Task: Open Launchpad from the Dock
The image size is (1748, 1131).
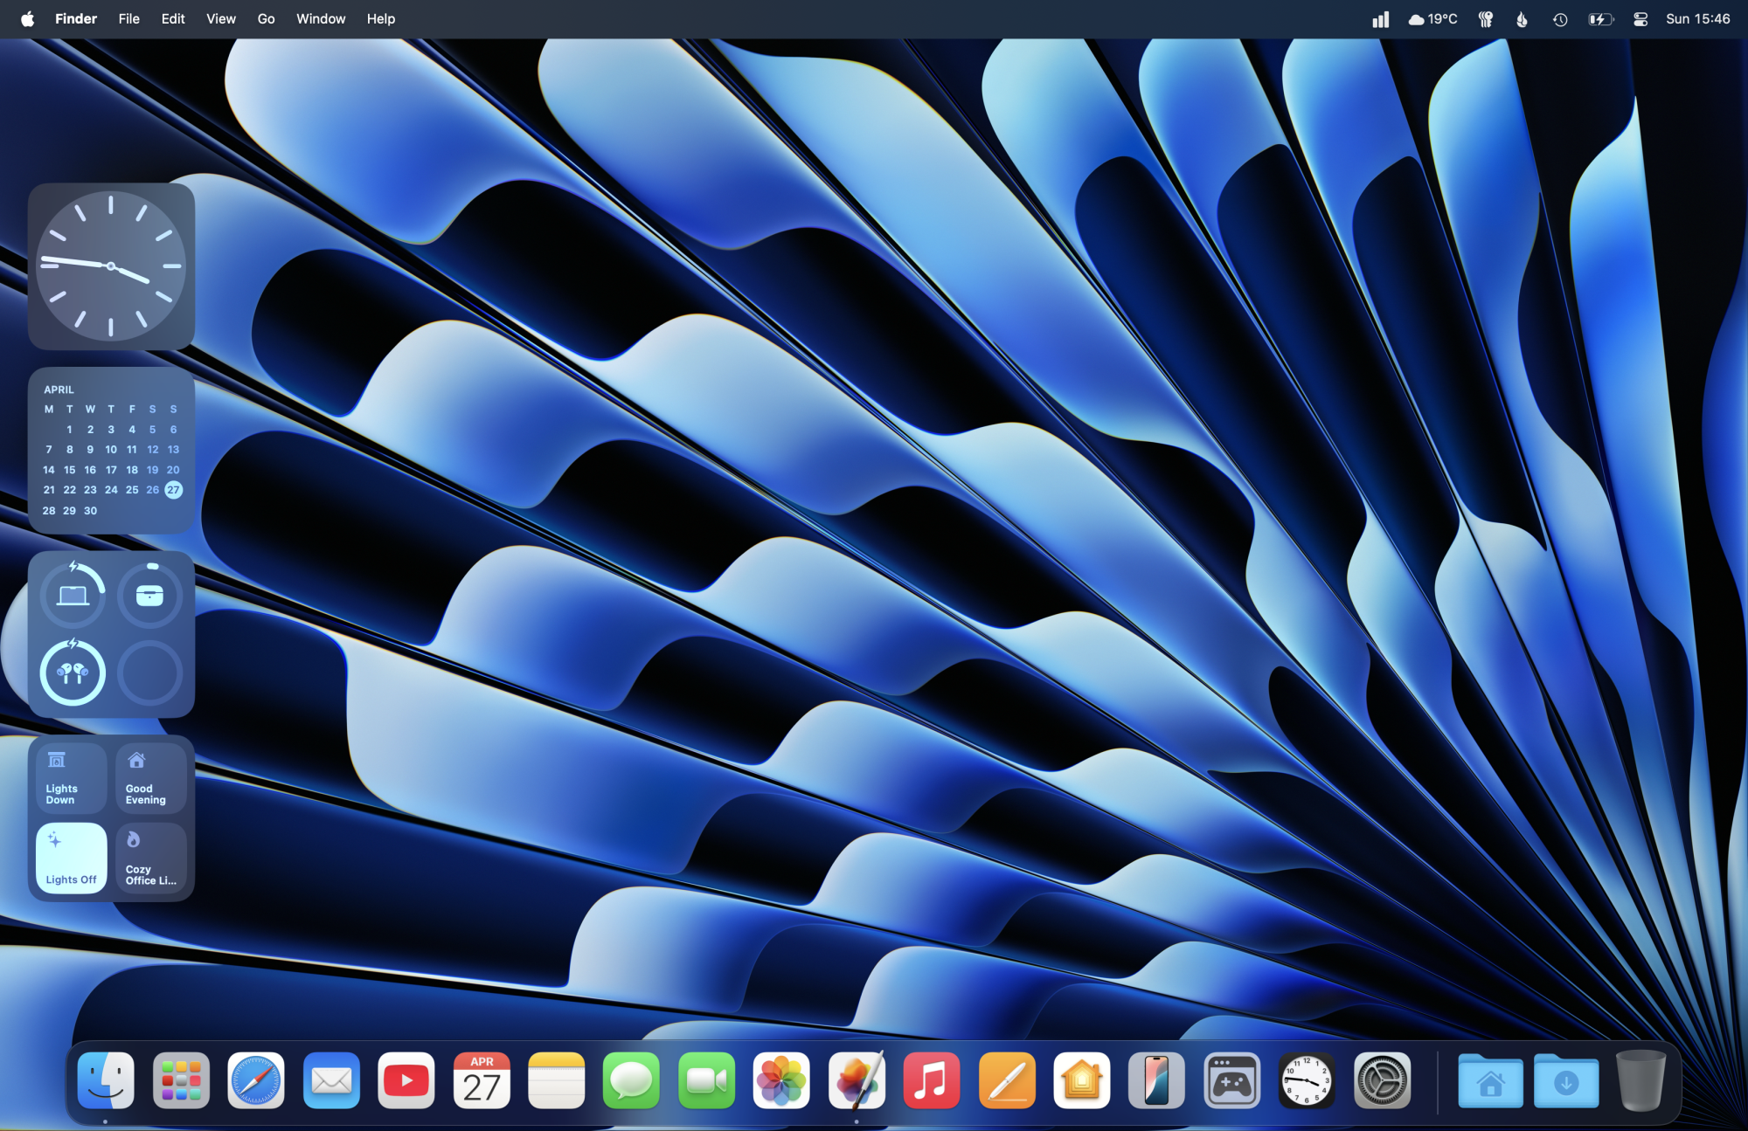Action: coord(181,1081)
